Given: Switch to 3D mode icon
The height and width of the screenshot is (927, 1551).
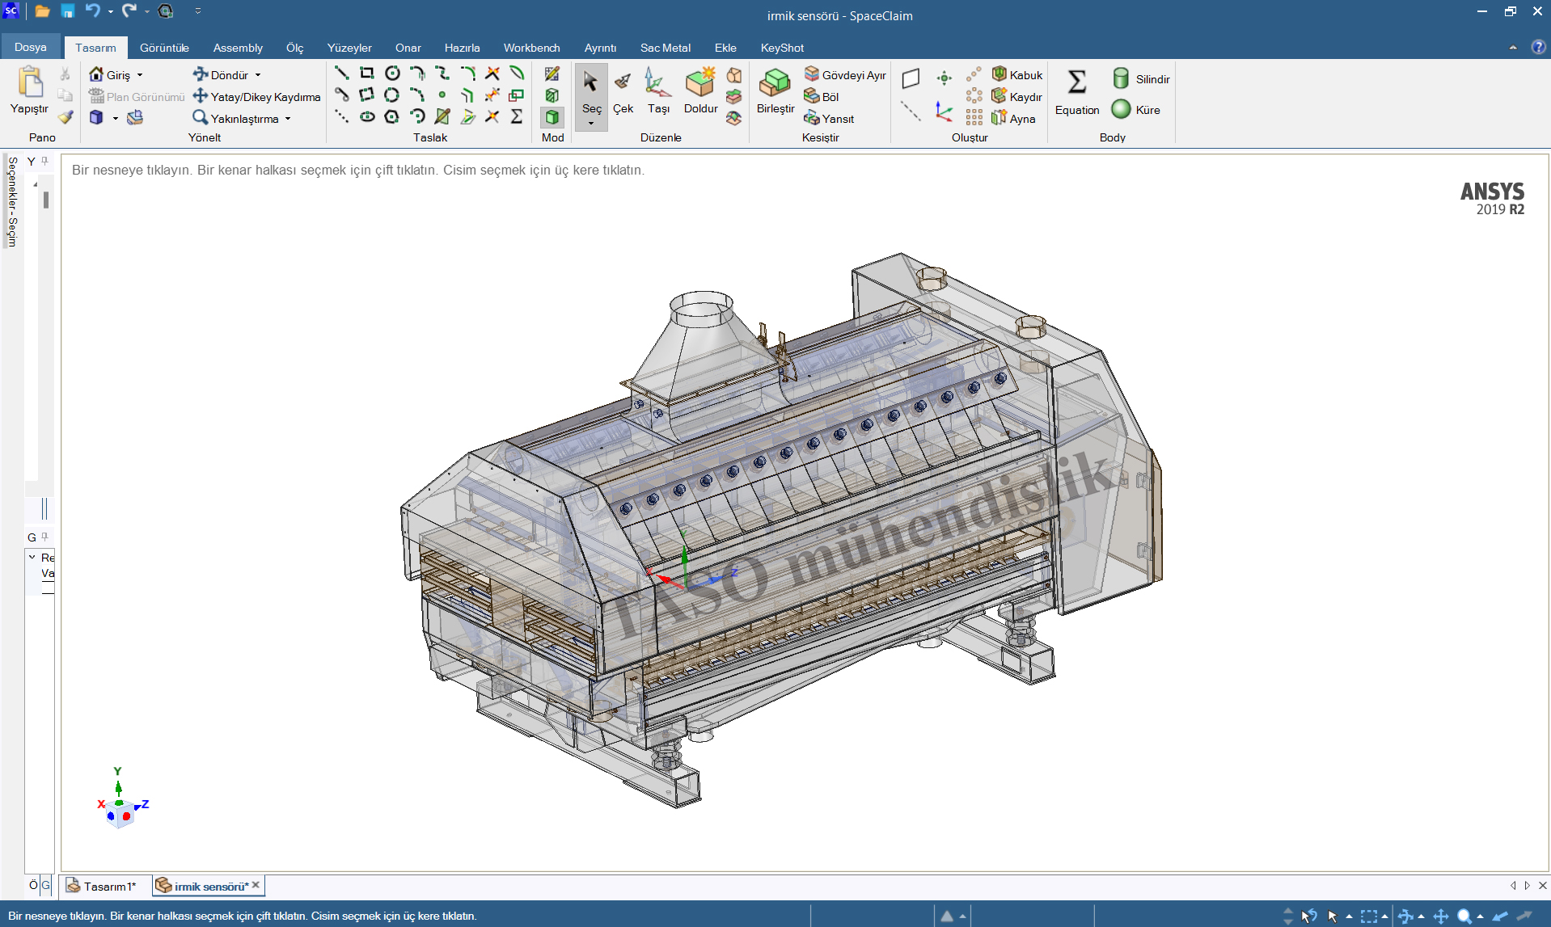Looking at the screenshot, I should 552,117.
